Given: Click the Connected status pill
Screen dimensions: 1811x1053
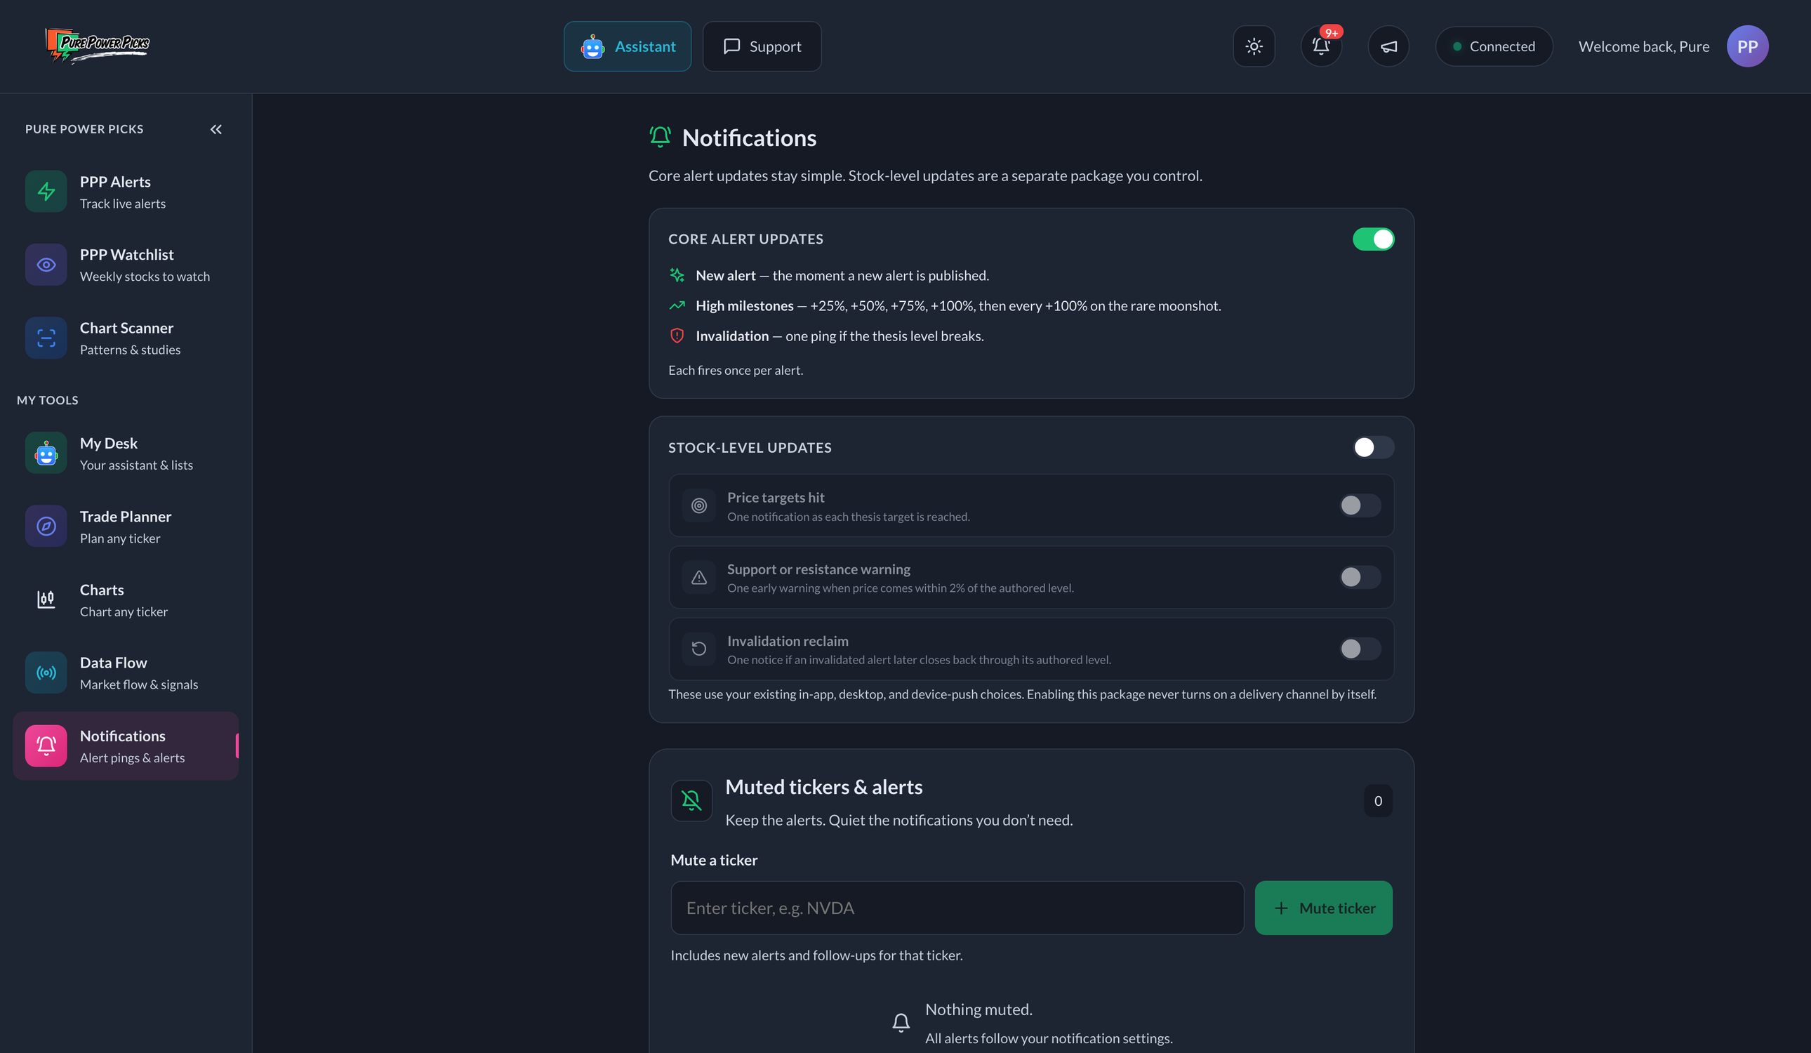Looking at the screenshot, I should coord(1493,46).
